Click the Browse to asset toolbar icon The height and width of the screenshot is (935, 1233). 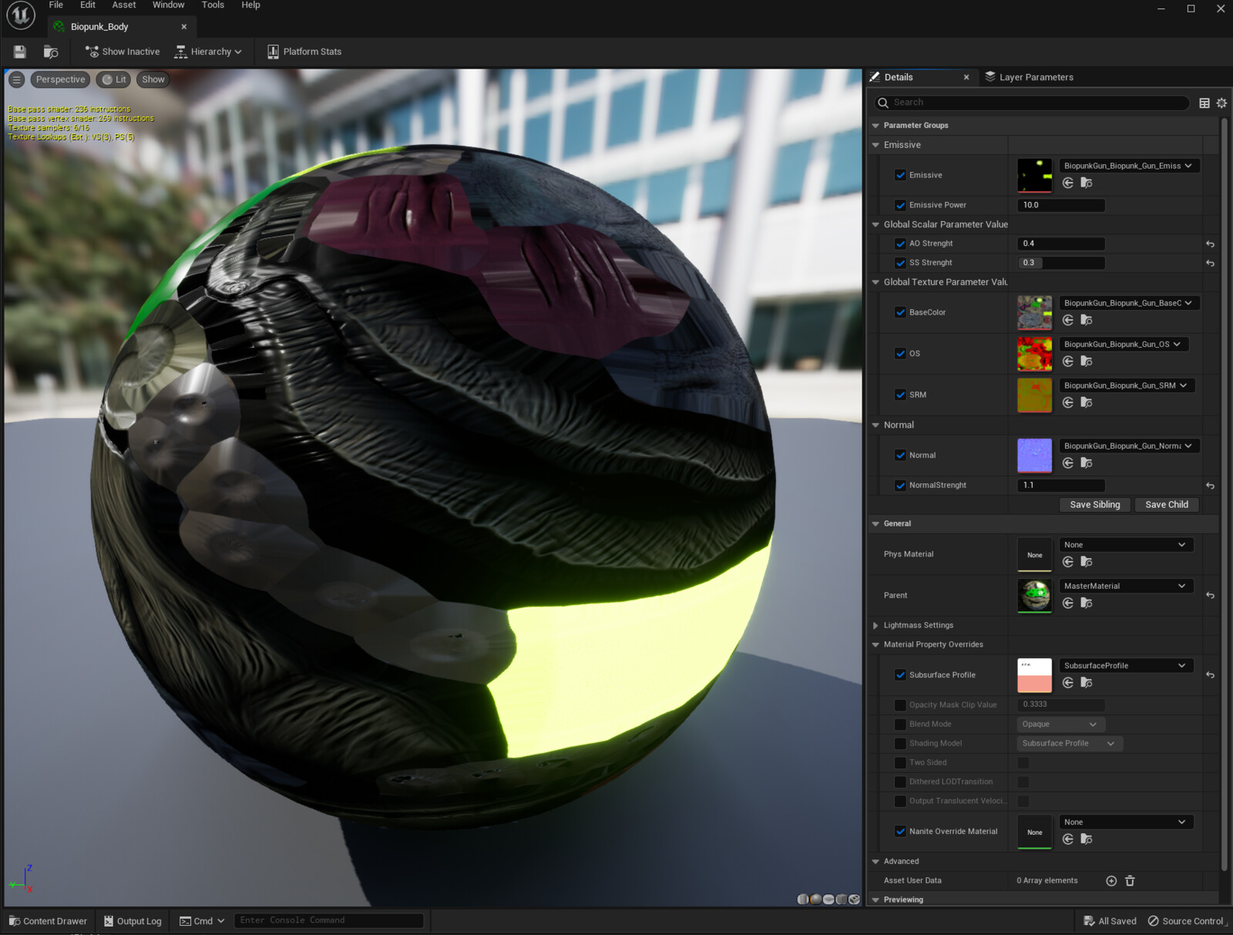[51, 52]
